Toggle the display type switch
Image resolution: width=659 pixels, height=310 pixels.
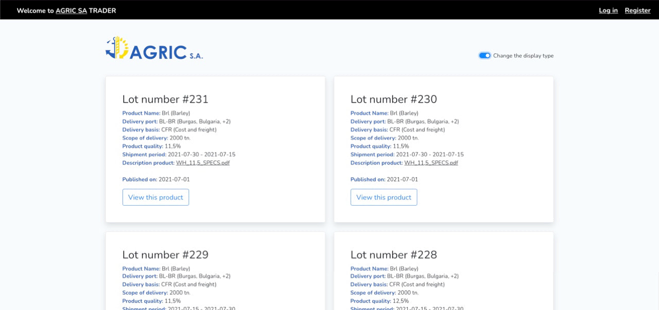coord(484,56)
